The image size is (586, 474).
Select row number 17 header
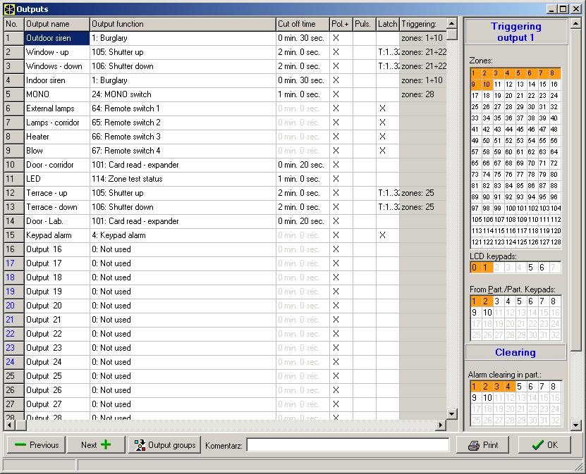coord(14,263)
